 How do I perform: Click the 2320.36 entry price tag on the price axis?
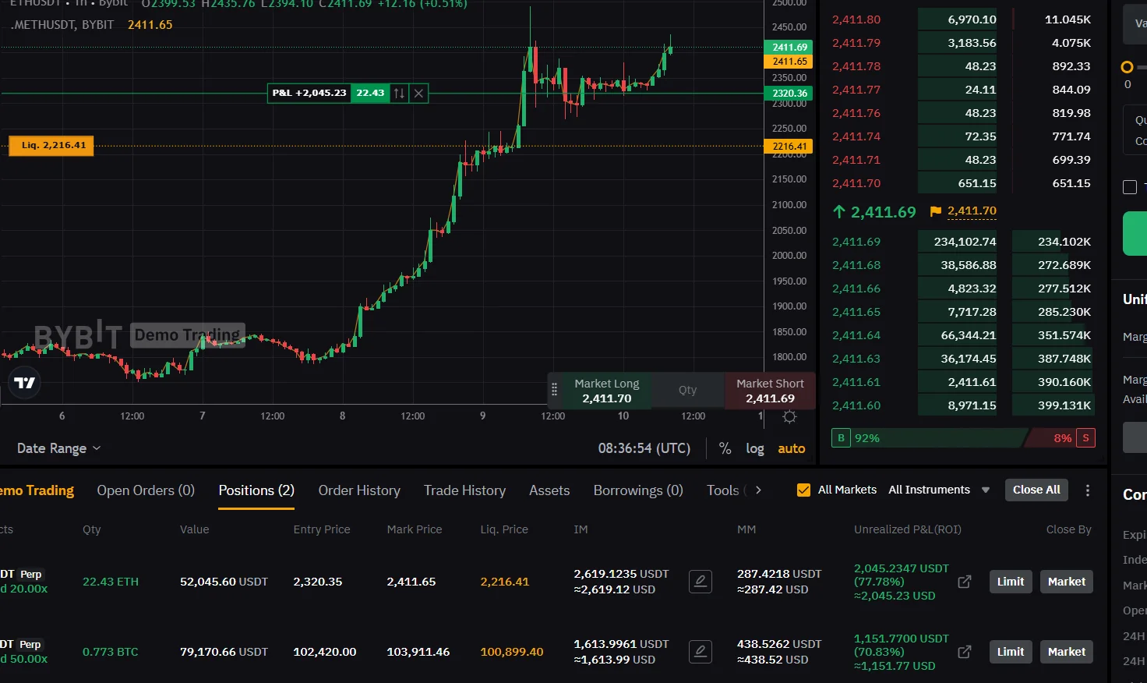789,93
